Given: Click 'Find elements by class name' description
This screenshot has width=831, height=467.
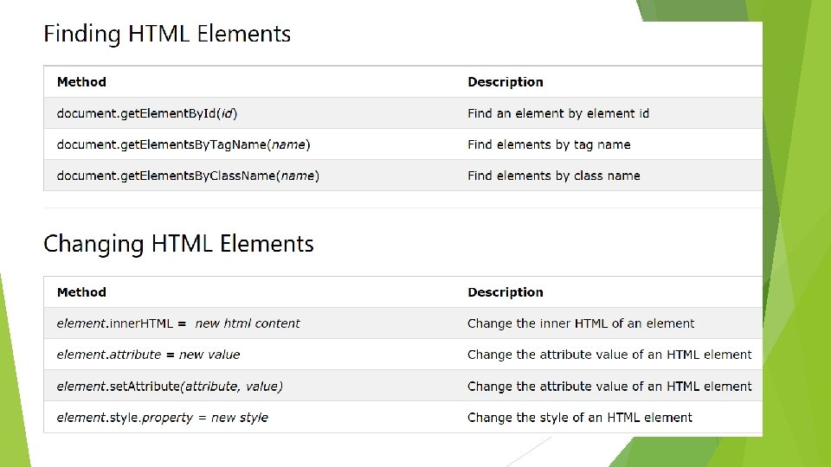Looking at the screenshot, I should [554, 176].
